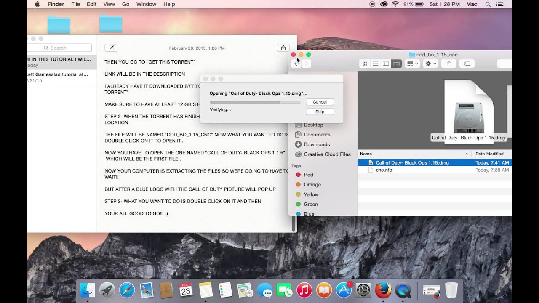
Task: Go forward in the Finder window
Action: pyautogui.click(x=307, y=64)
